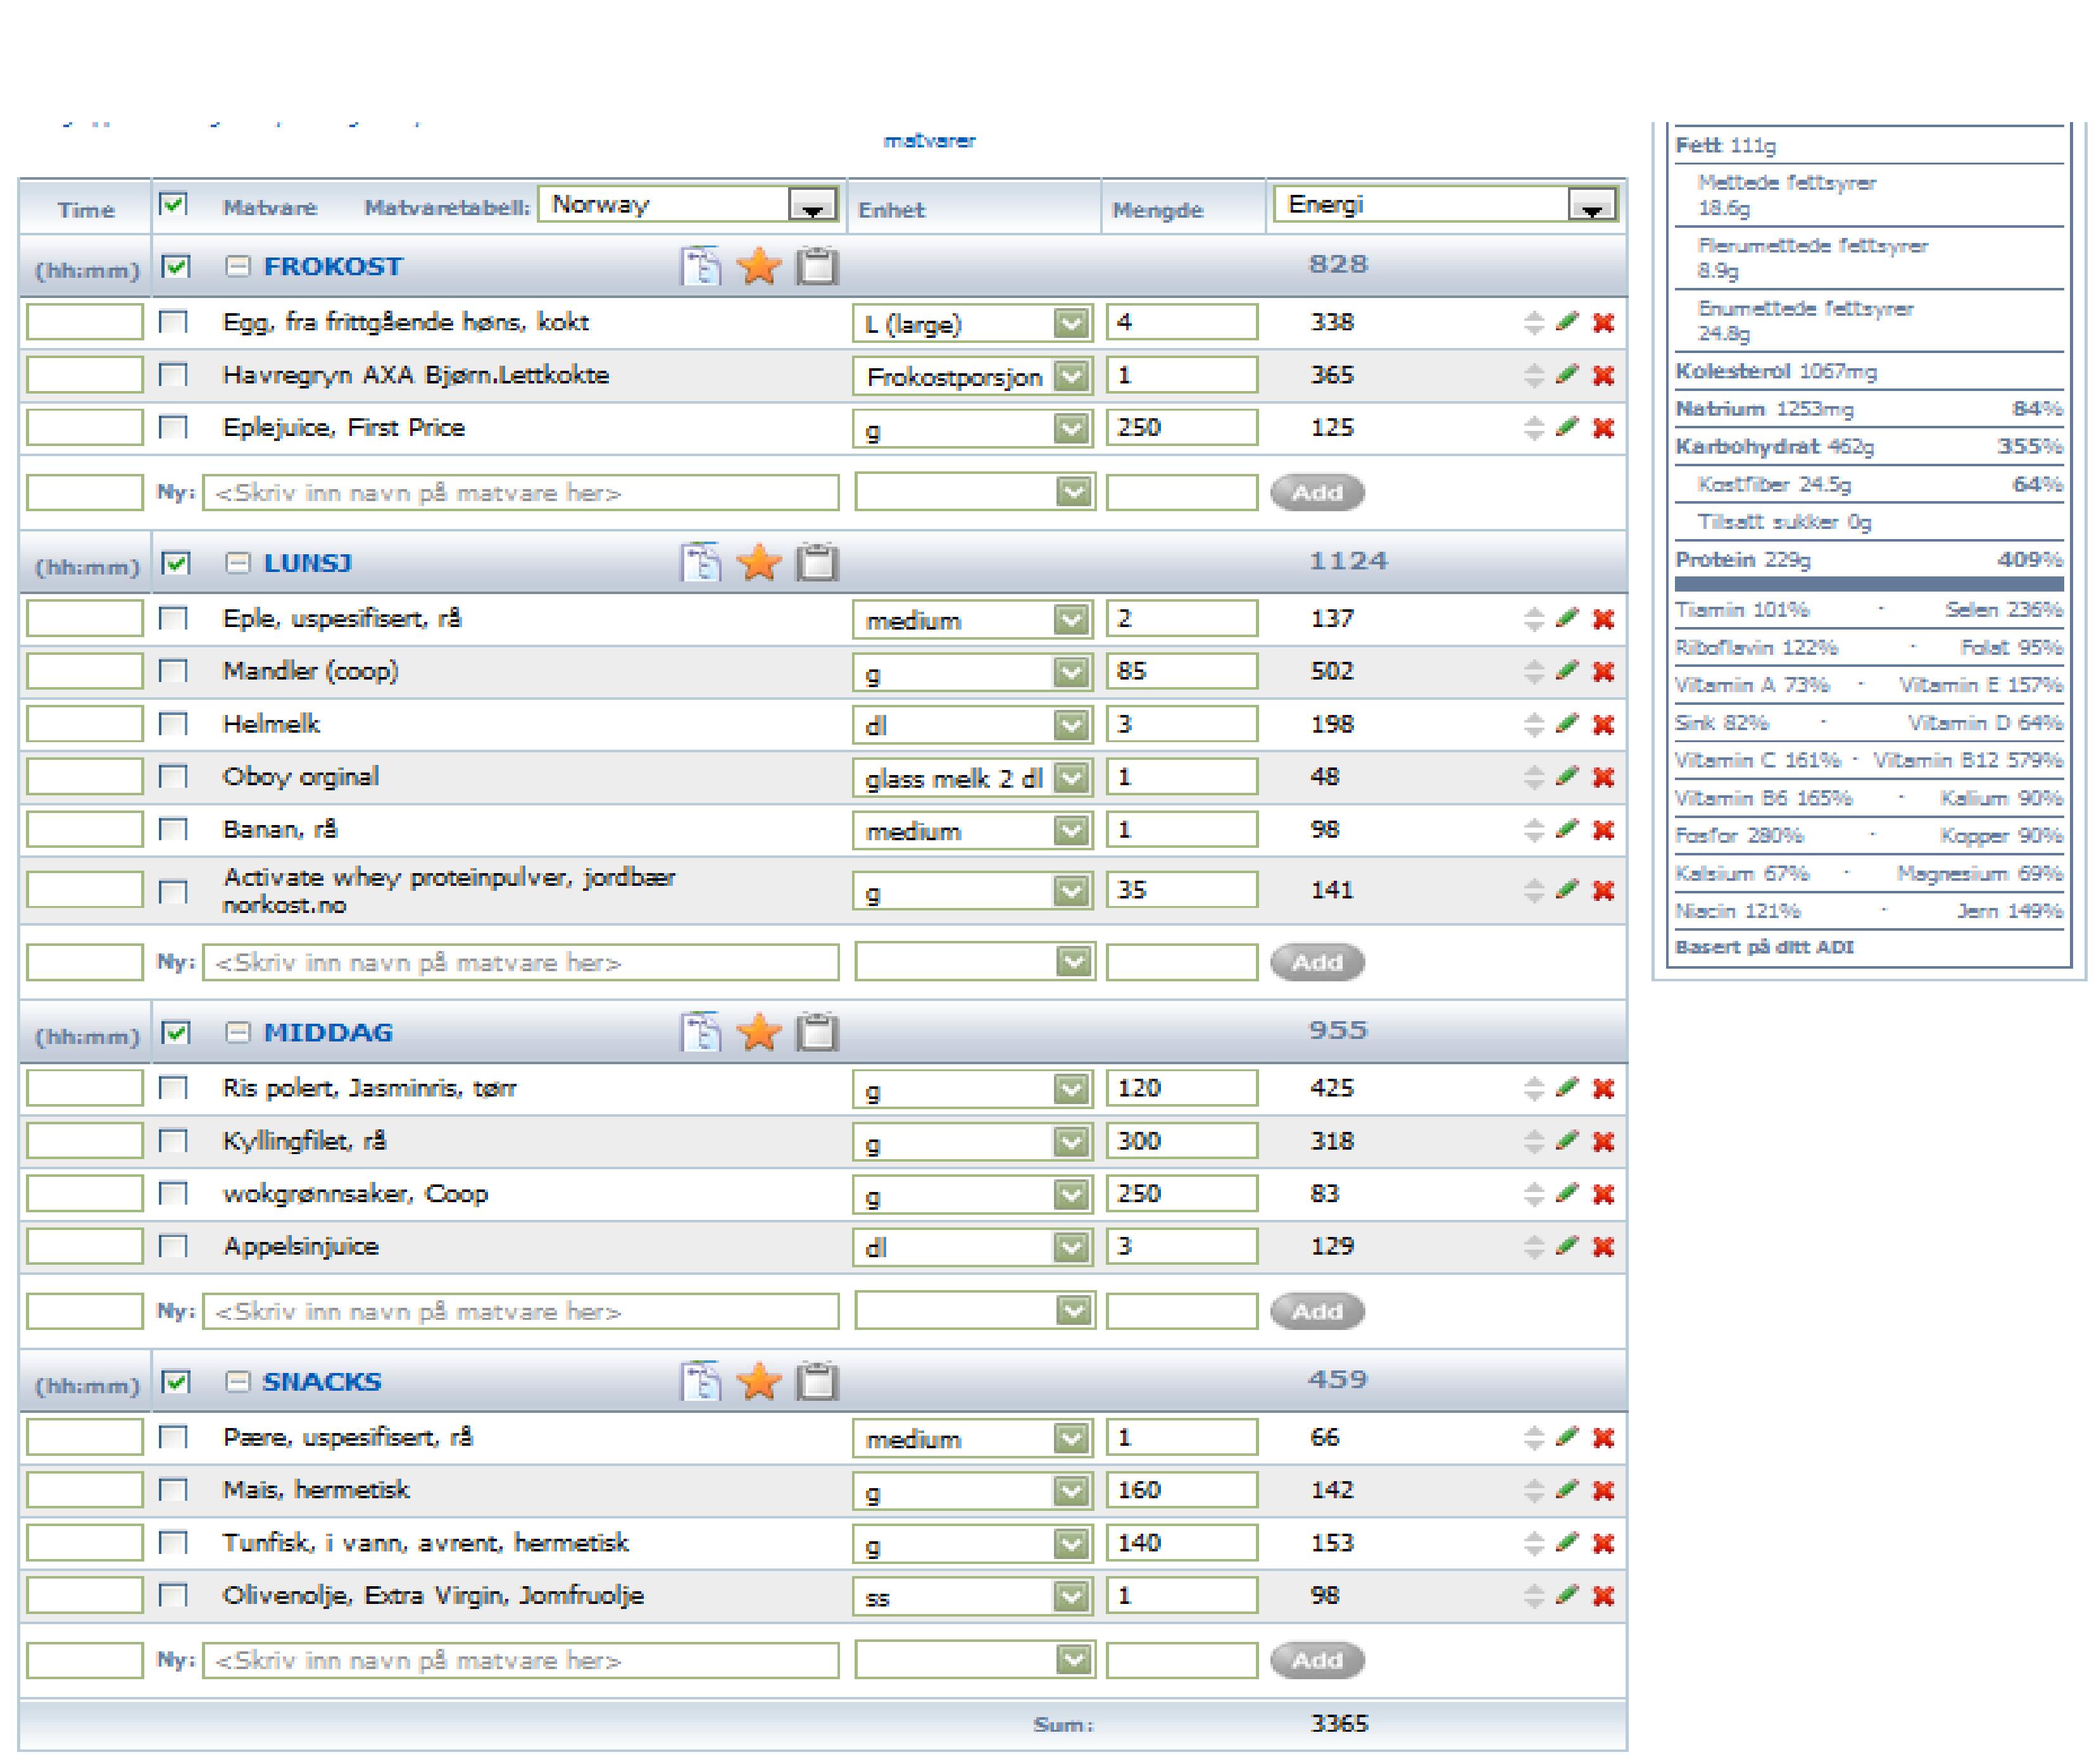
Task: Edit the Mandler (coop) row
Action: coord(1568,671)
